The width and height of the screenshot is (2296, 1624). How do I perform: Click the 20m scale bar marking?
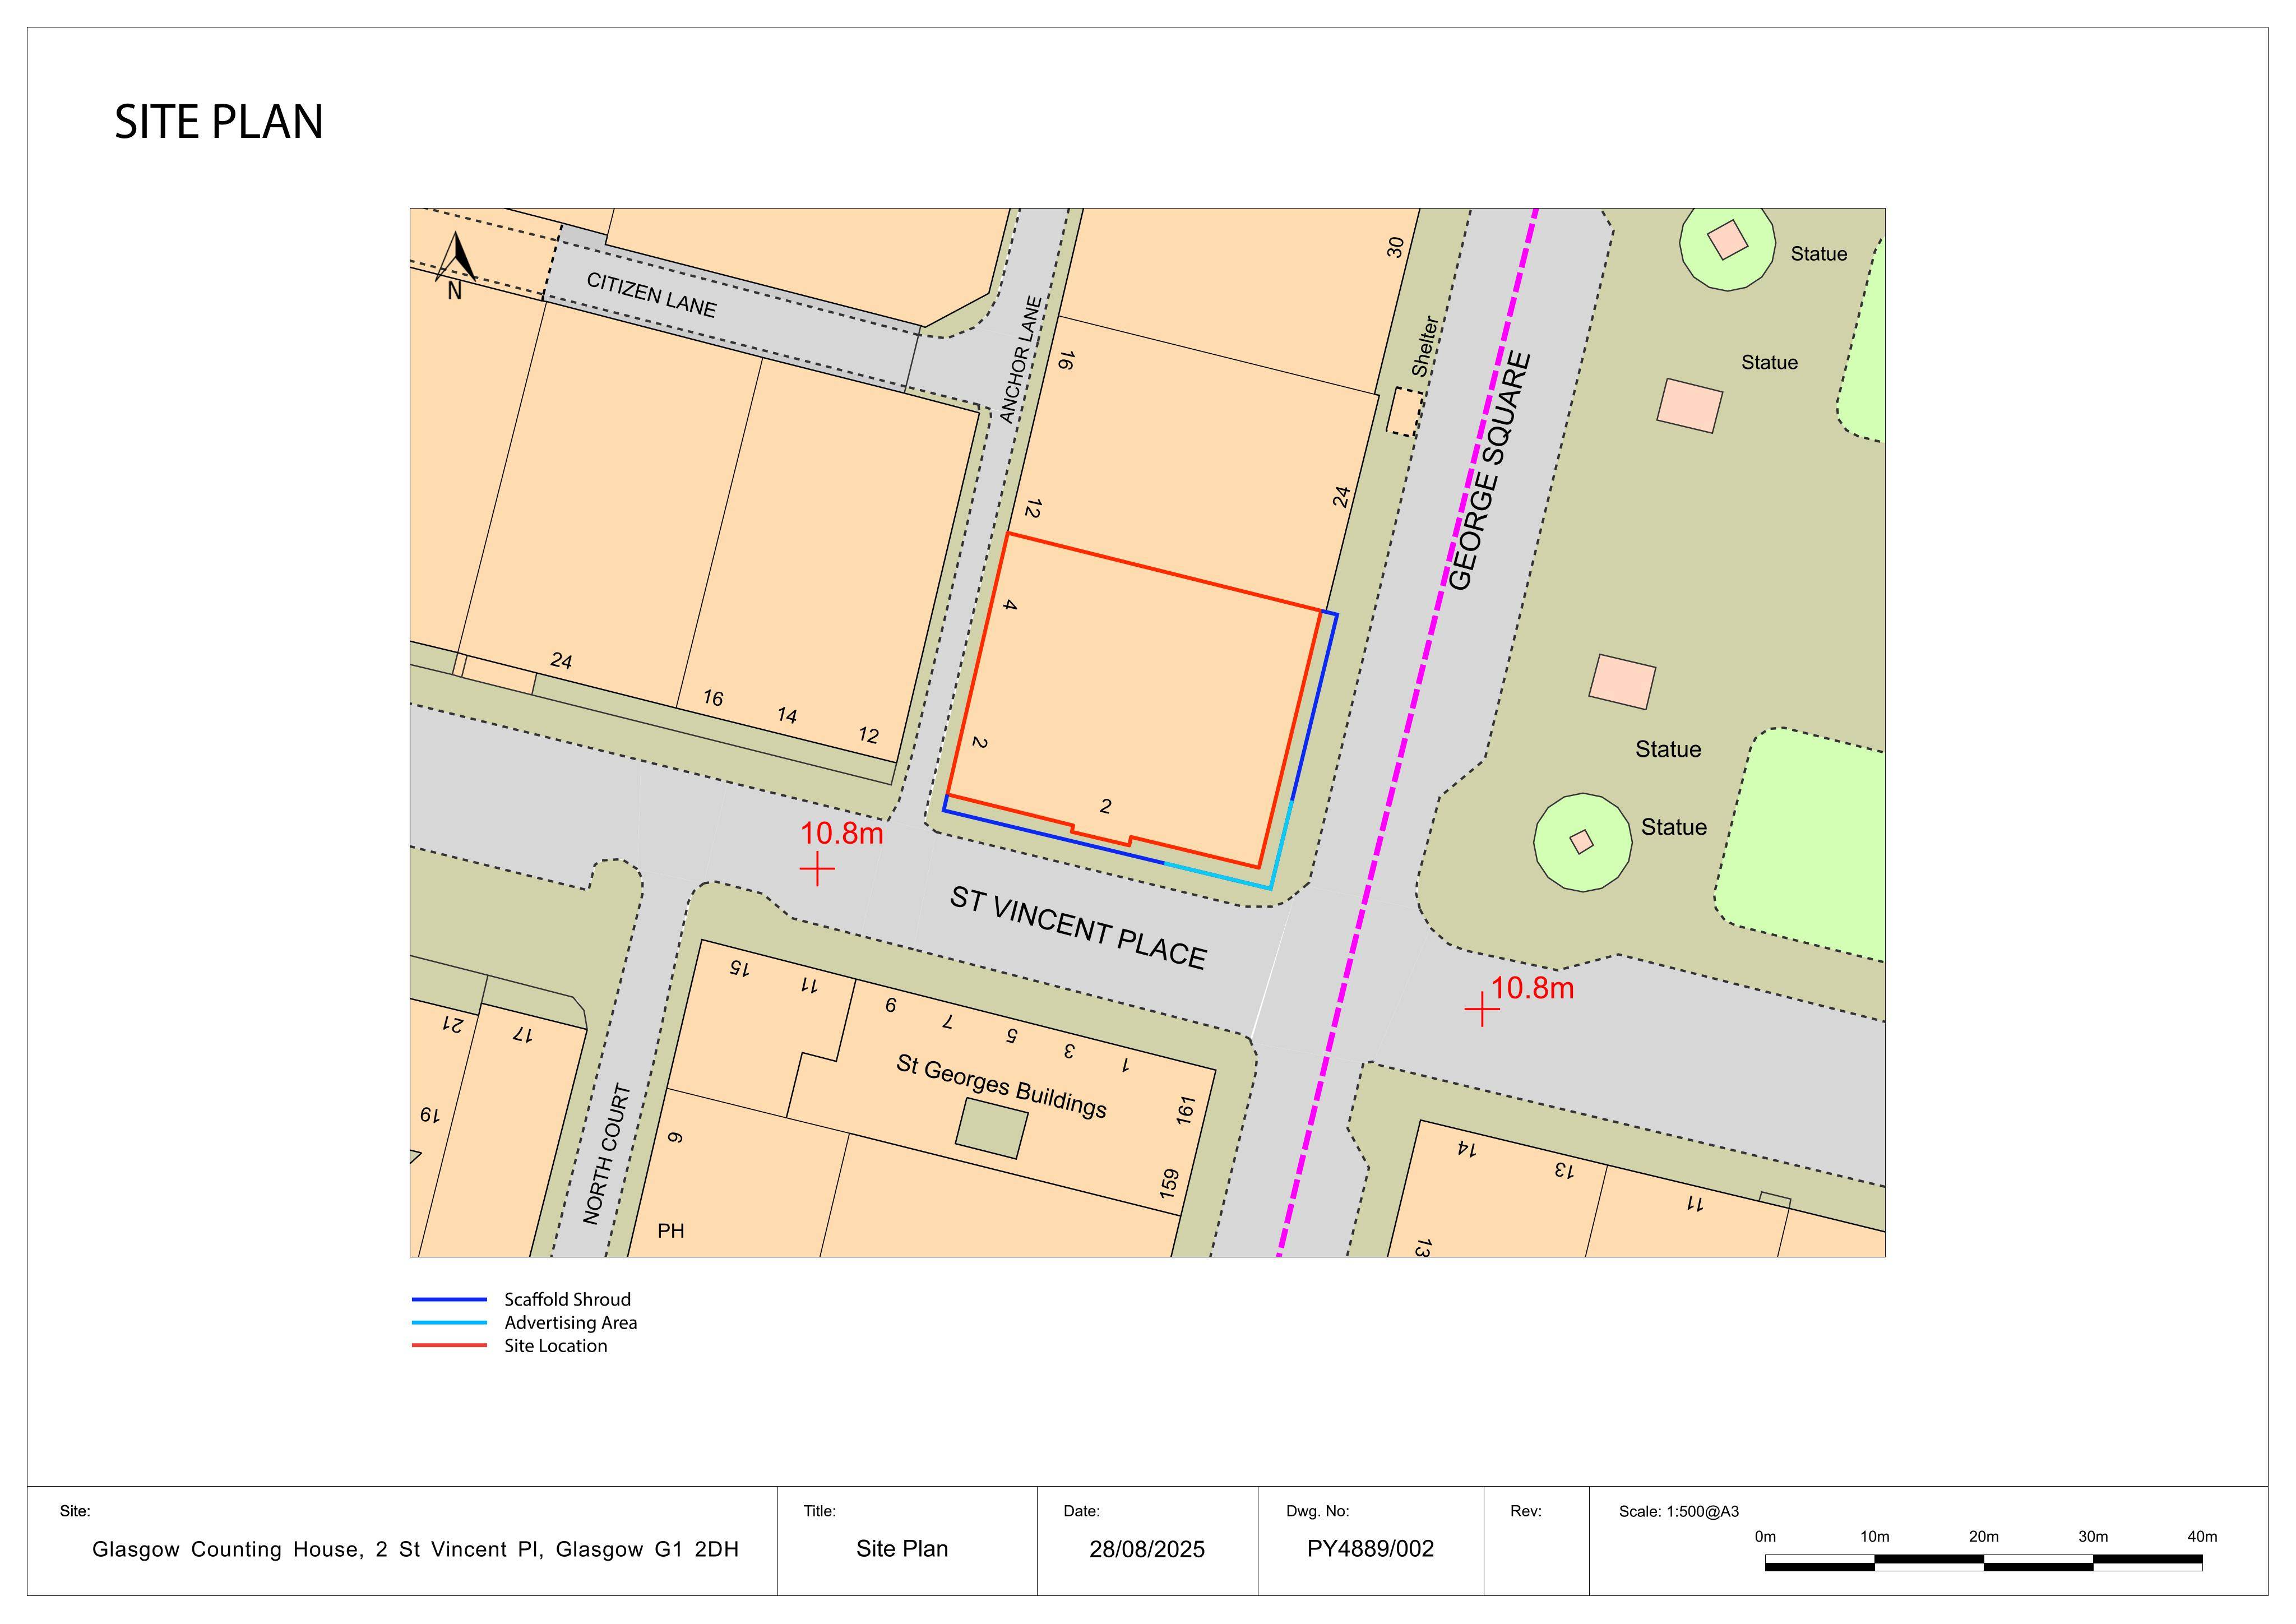1983,1537
